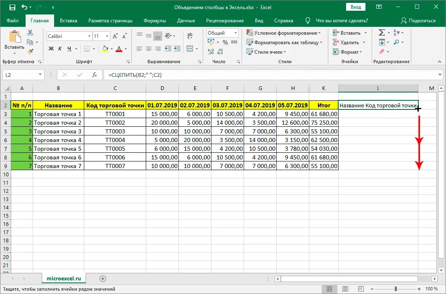Image resolution: width=446 pixels, height=294 pixels.
Task: Open Условное форматирование menu
Action: 284,33
